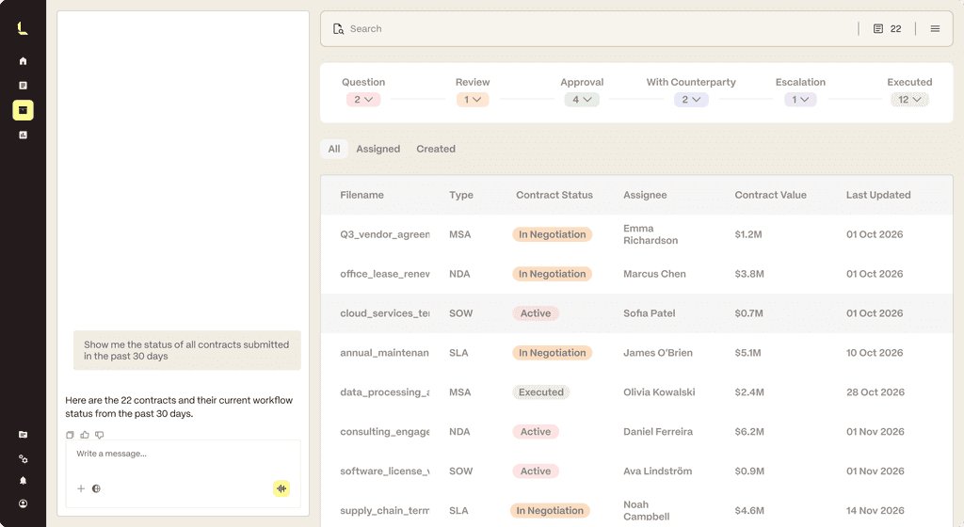
Task: Open the analytics chart icon in sidebar
Action: (x=23, y=135)
